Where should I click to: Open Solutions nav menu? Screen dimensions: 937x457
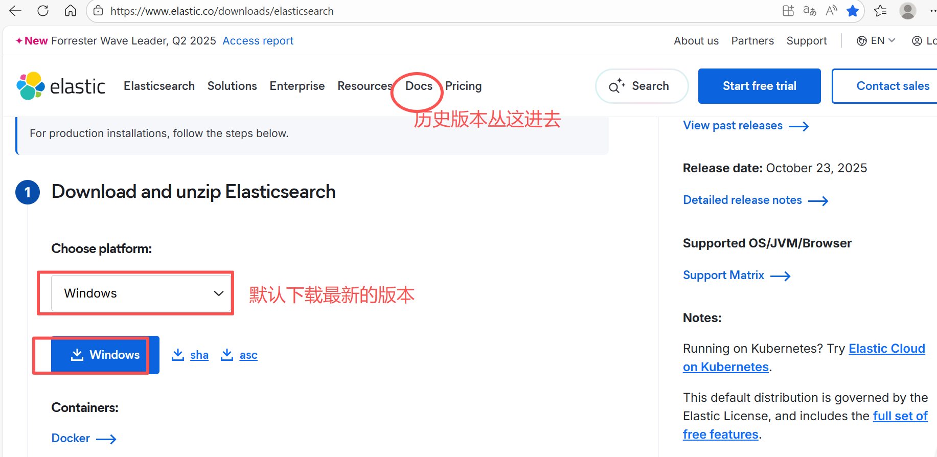point(232,86)
